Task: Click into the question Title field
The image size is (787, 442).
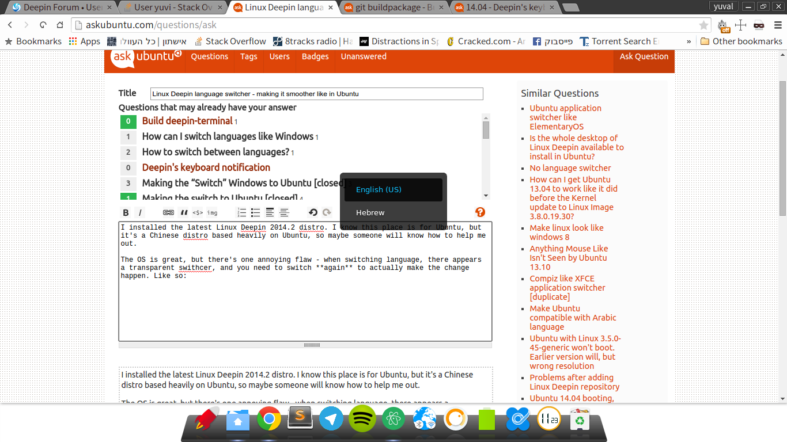Action: click(316, 94)
